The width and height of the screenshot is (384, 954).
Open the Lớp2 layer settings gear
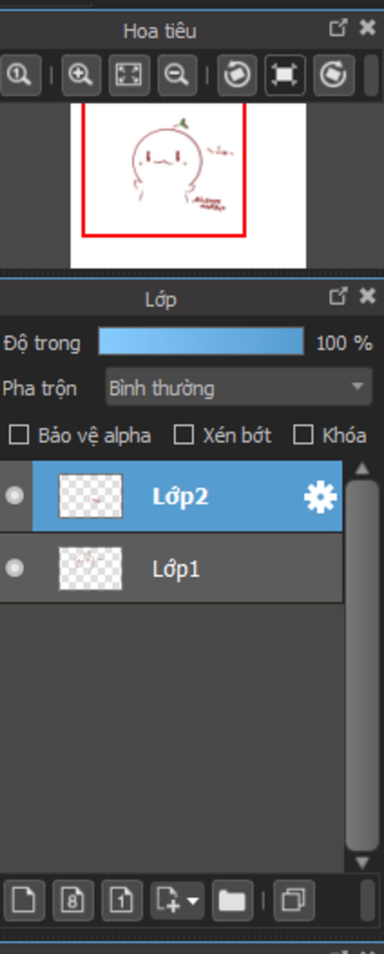point(320,497)
